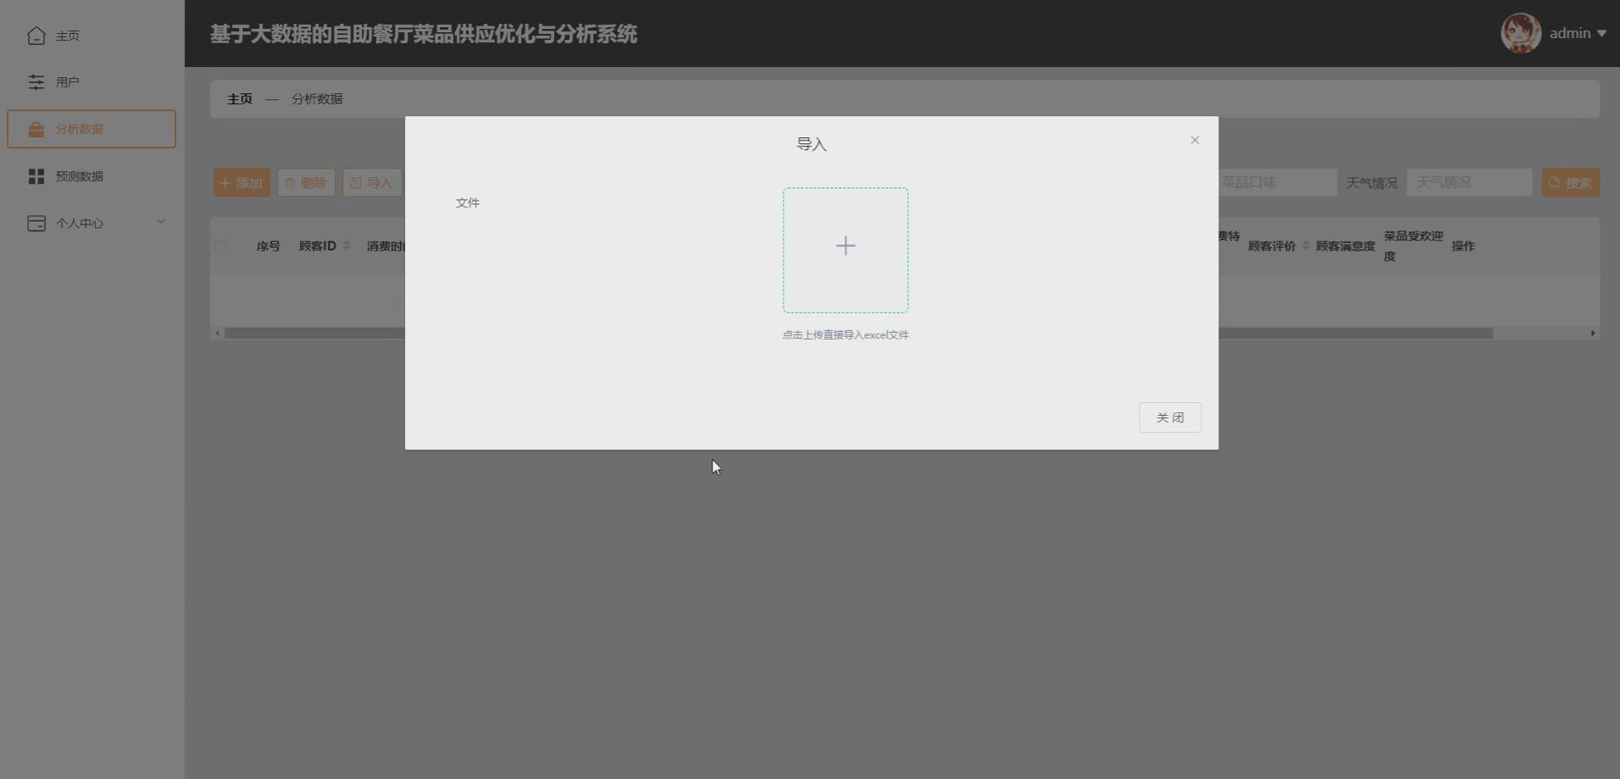Click the magnifier icon on 搜索 button
The image size is (1620, 779).
tap(1553, 182)
